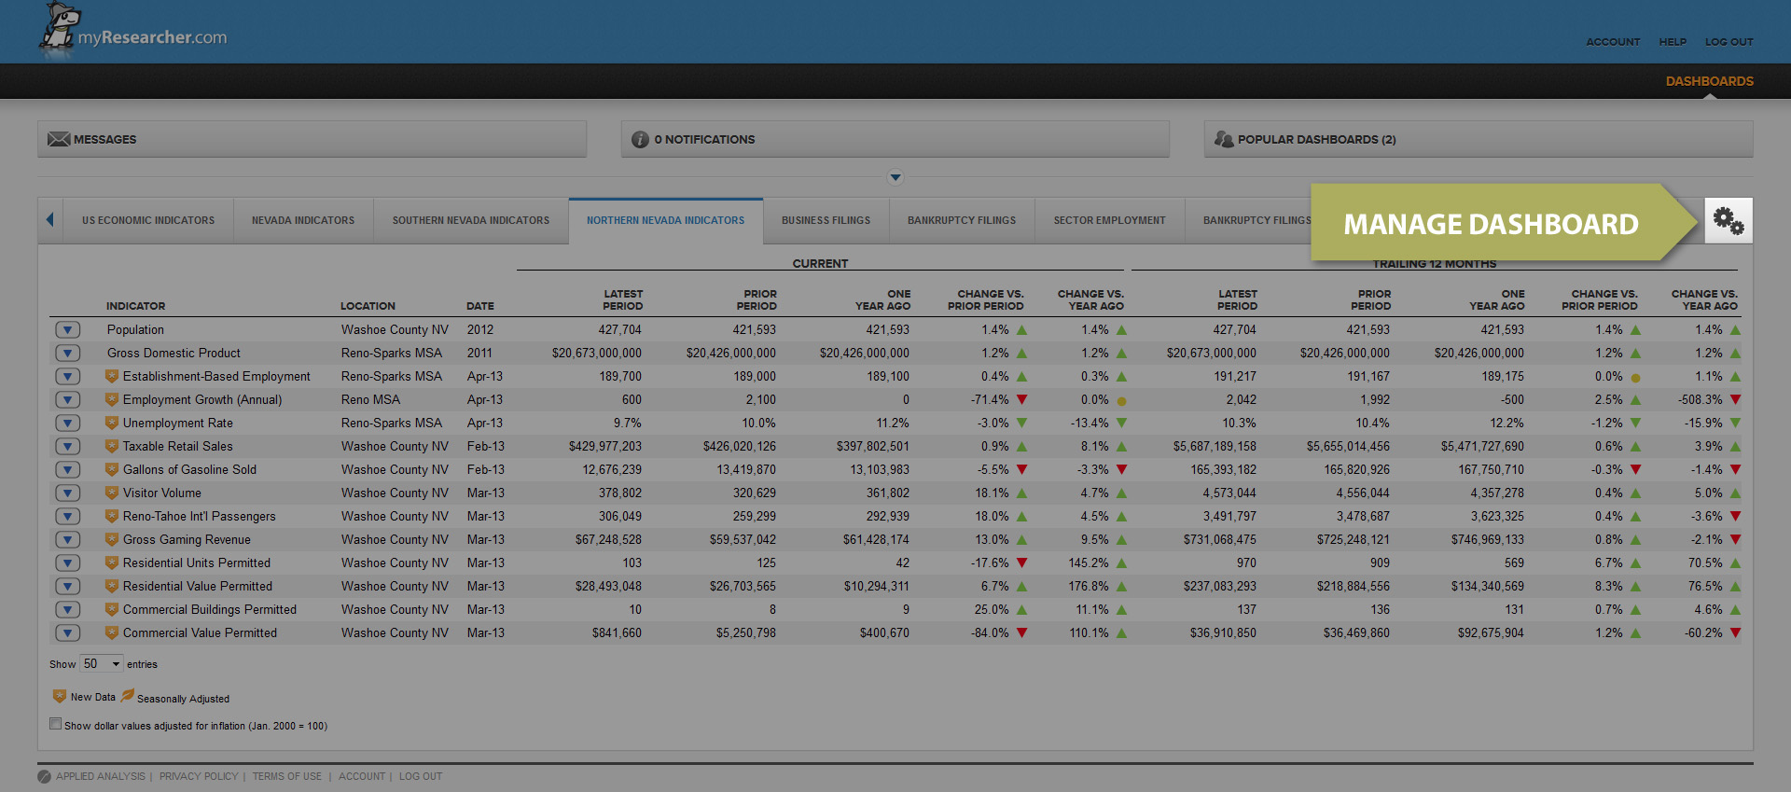Open Southern Nevada Indicators tab
This screenshot has width=1791, height=792.
471,221
